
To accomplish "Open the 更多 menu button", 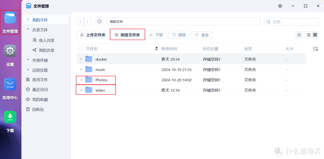I will click(202, 35).
